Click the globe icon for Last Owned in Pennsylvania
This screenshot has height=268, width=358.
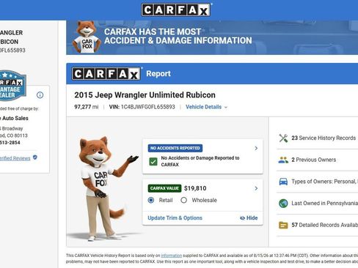283,204
